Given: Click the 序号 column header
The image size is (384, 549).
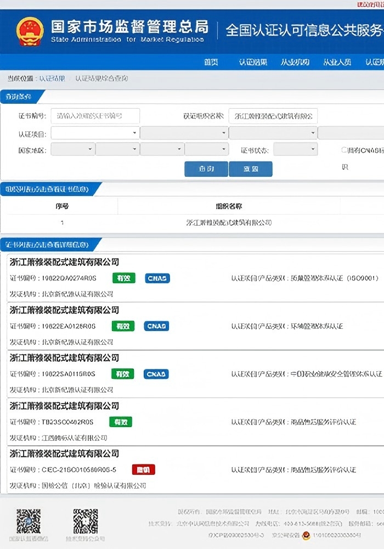Looking at the screenshot, I should [x=62, y=206].
